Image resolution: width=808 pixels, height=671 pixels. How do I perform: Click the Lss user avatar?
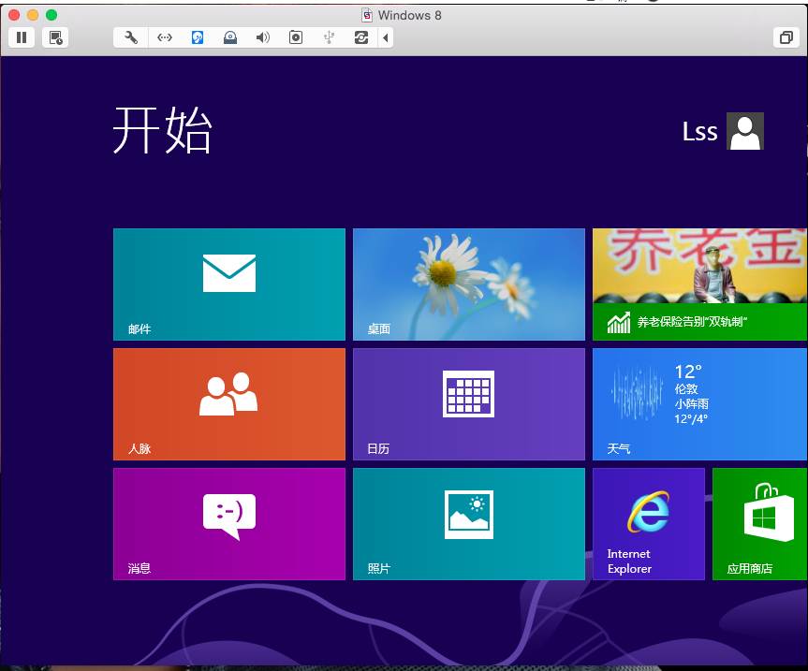pyautogui.click(x=745, y=131)
